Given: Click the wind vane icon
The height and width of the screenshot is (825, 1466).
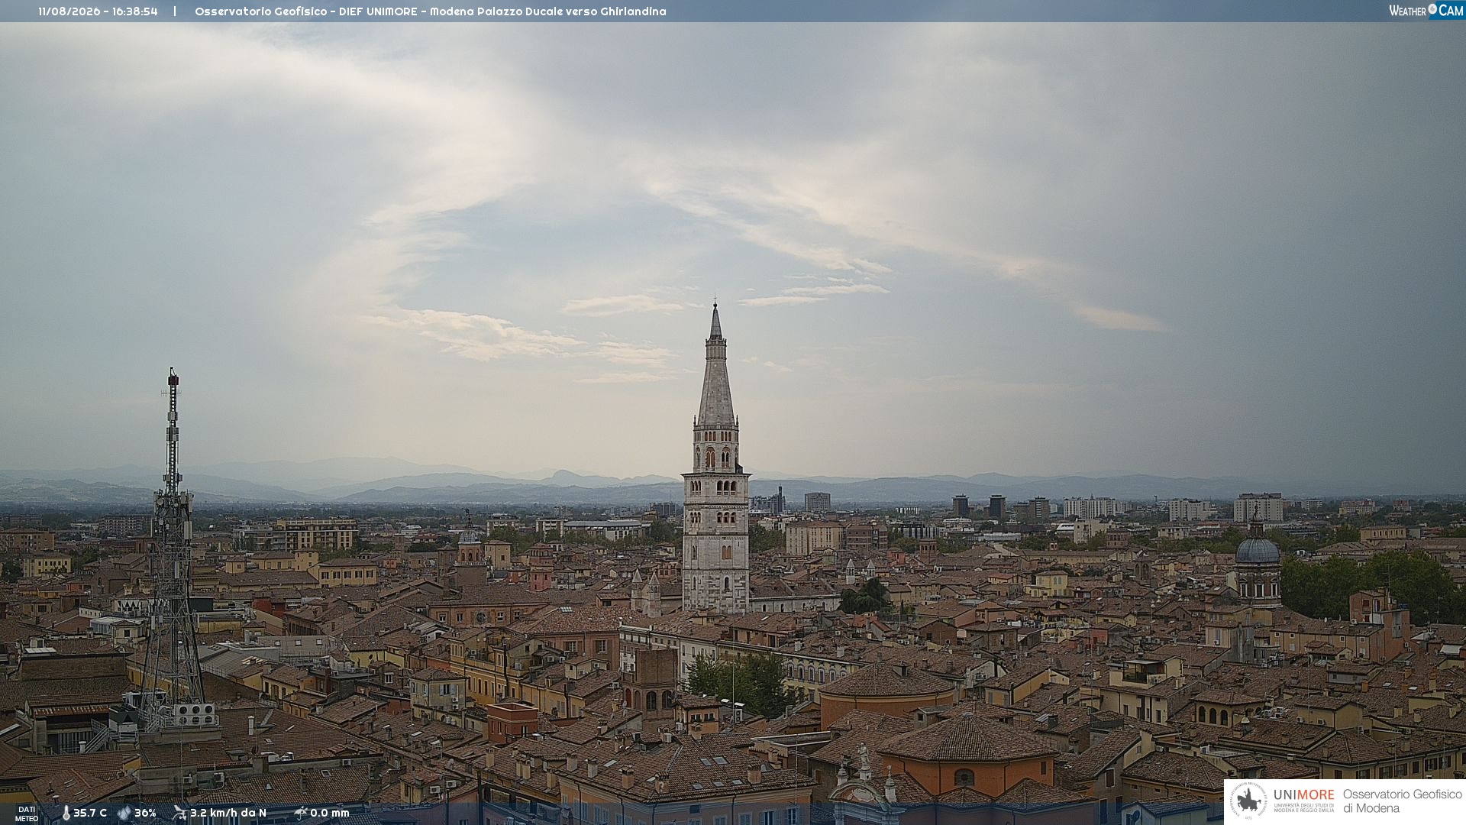Looking at the screenshot, I should [179, 813].
